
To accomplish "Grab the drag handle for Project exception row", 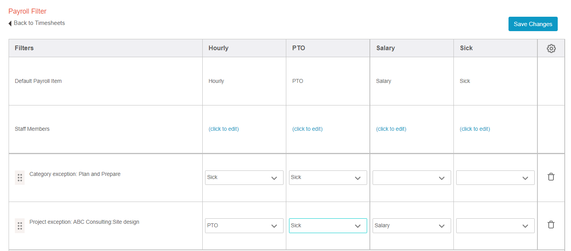I will pyautogui.click(x=20, y=226).
